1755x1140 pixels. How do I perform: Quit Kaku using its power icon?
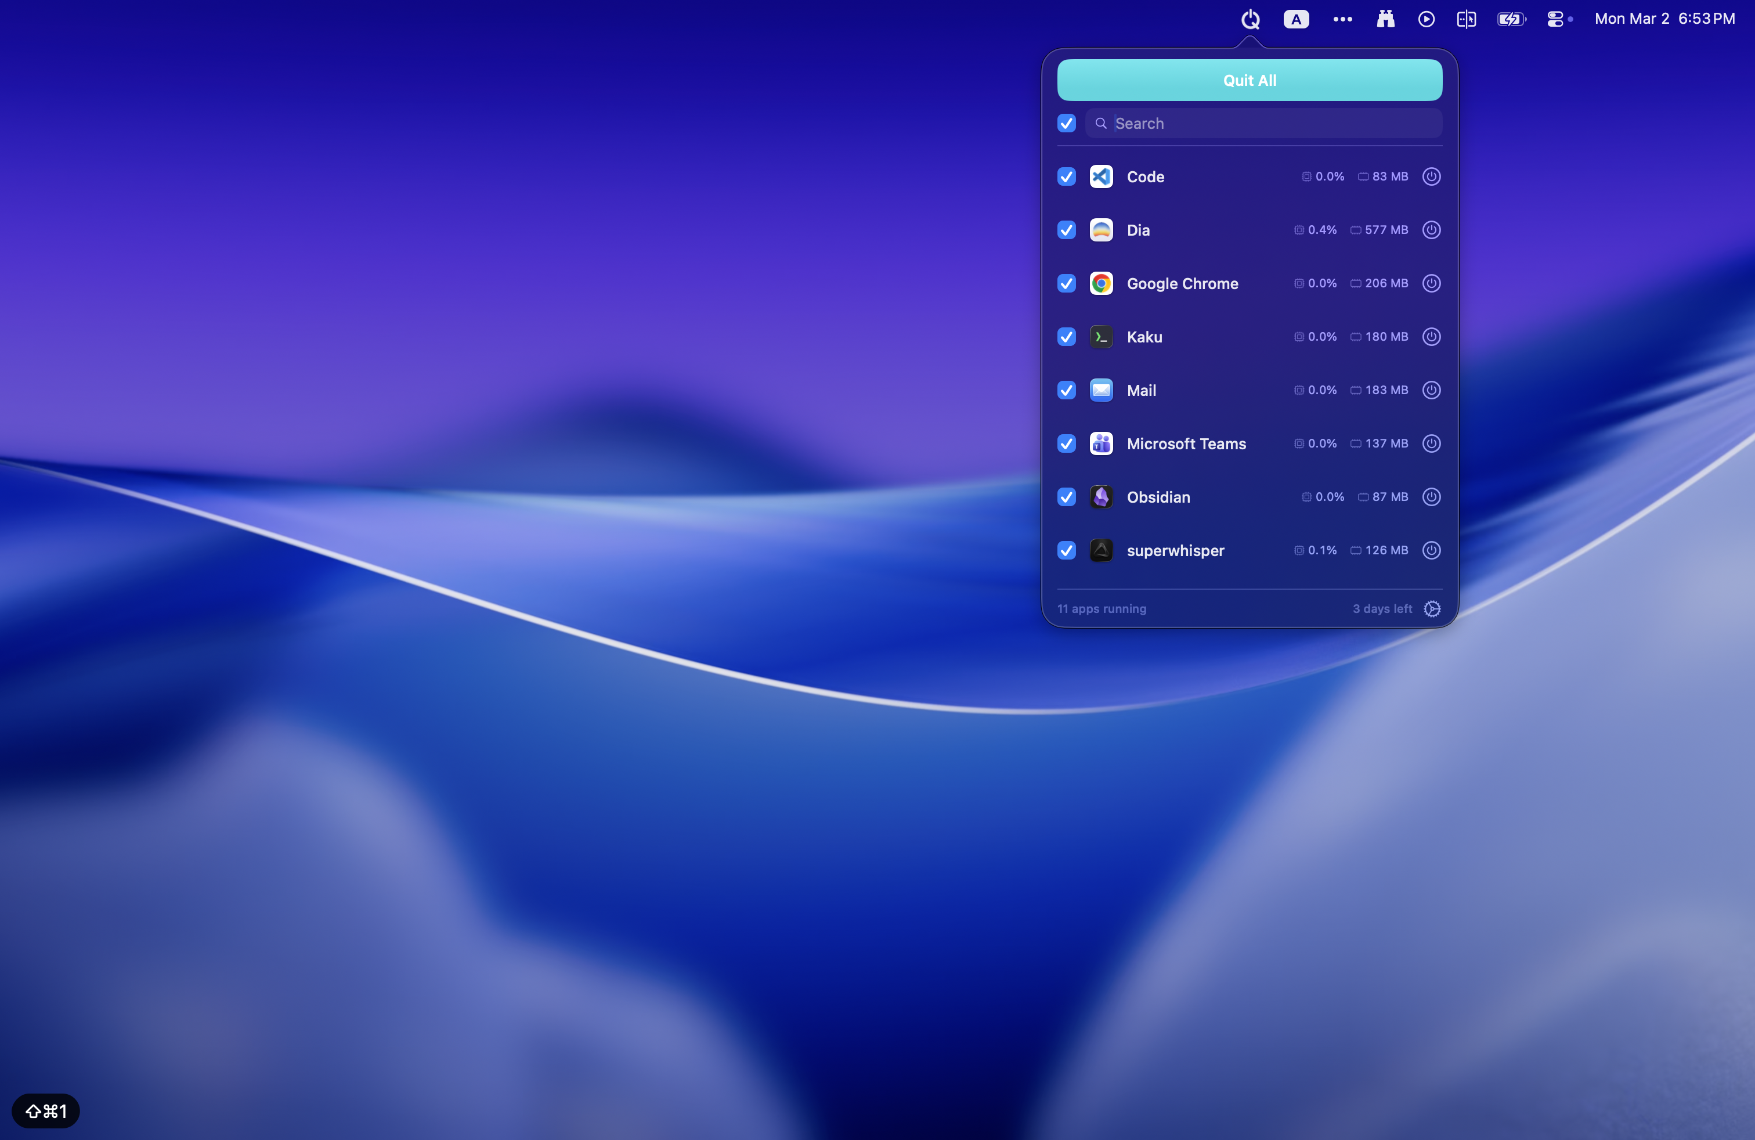(x=1431, y=337)
